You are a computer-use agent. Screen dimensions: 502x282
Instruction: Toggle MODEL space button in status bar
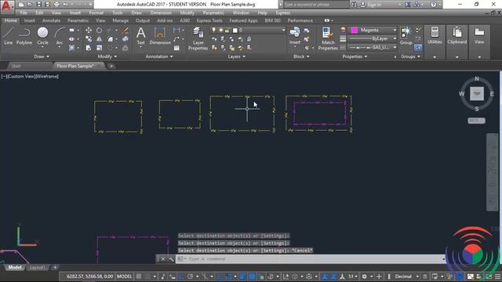pos(124,277)
